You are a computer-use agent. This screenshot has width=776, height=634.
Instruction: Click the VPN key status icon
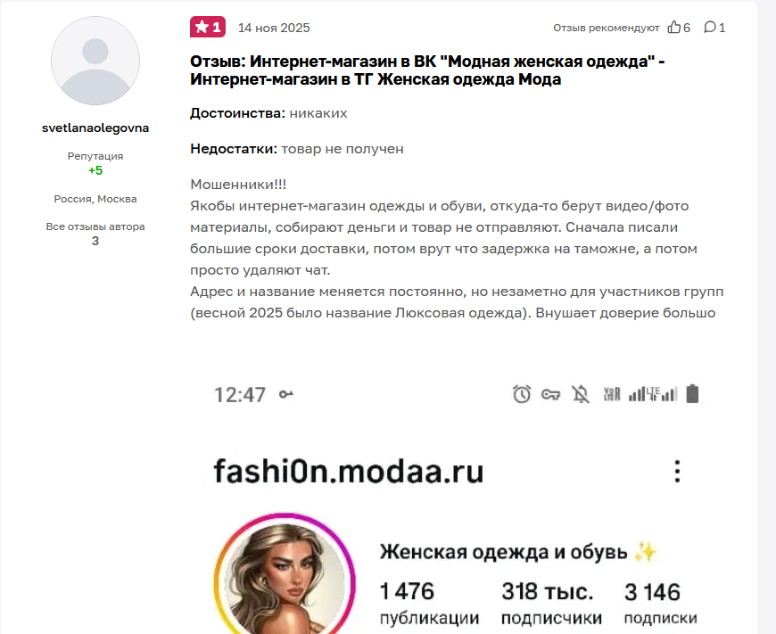coord(550,394)
